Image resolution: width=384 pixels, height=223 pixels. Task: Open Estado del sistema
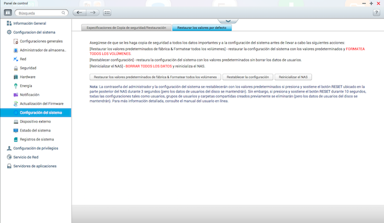[35, 130]
